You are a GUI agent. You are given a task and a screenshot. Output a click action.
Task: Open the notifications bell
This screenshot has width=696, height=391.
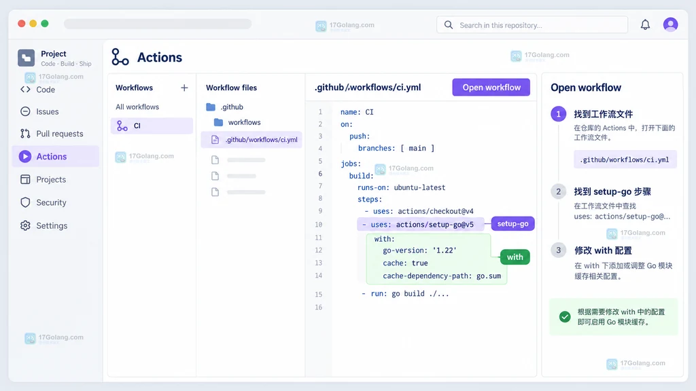pos(645,25)
